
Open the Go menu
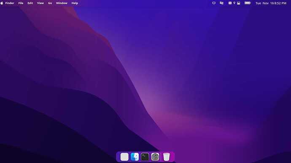point(50,3)
